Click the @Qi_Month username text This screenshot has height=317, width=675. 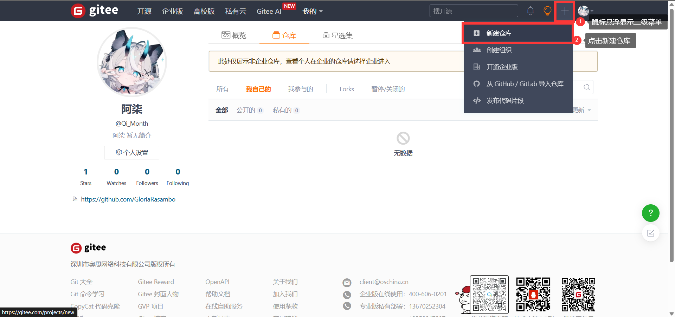click(132, 124)
